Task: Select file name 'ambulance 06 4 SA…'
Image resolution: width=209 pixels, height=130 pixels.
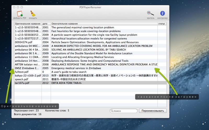Action: point(28,50)
